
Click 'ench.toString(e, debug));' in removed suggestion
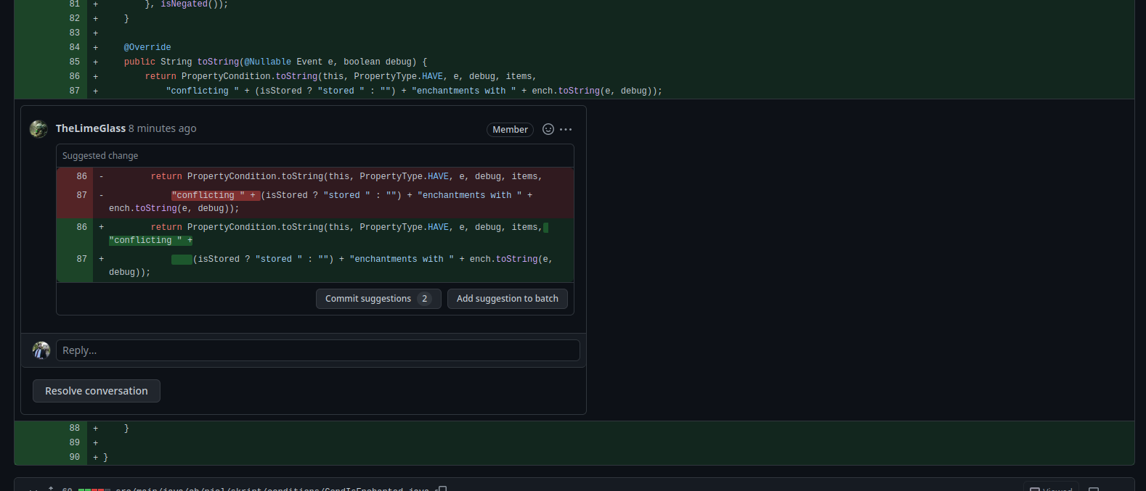(174, 208)
